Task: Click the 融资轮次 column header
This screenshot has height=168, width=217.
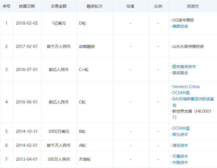Action: [x=95, y=6]
